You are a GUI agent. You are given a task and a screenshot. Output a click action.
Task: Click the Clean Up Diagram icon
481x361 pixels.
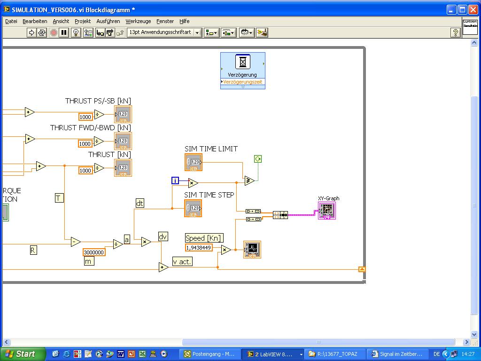[x=263, y=32]
